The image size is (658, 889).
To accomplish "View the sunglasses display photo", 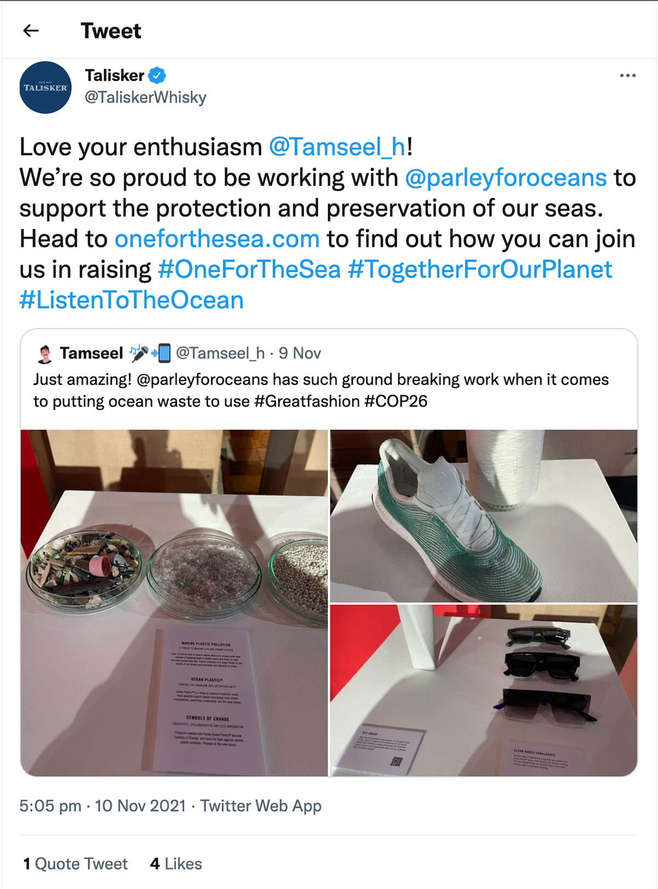I will (484, 690).
